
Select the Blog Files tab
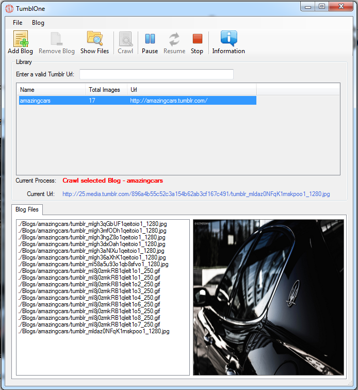27,209
